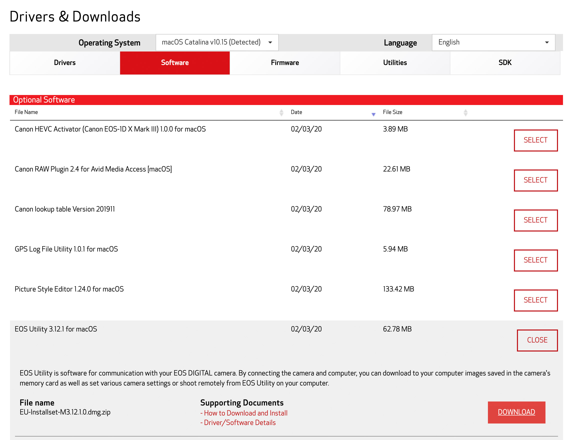Select GPS Log File Utility
Viewport: 575px width, 440px height.
(536, 260)
